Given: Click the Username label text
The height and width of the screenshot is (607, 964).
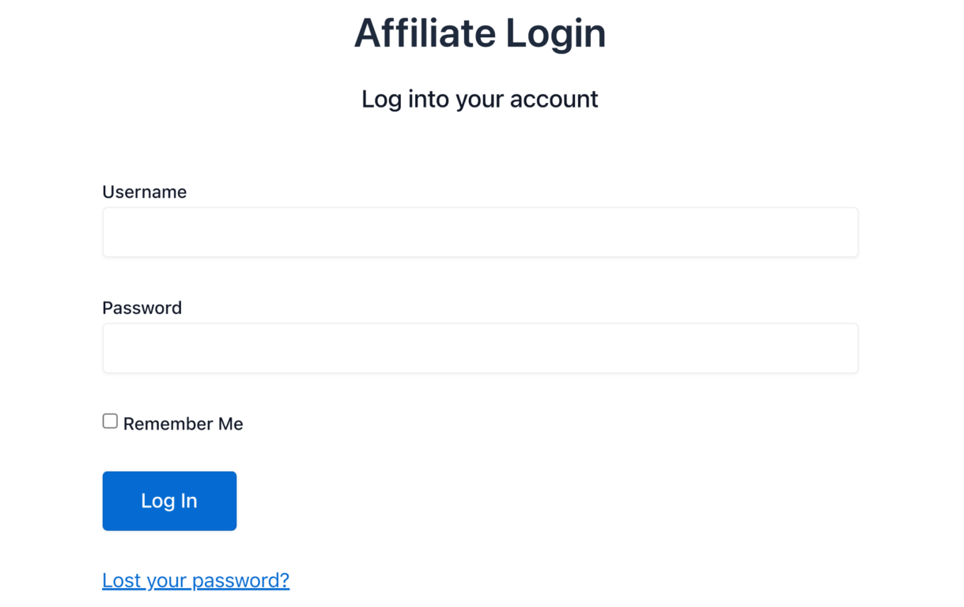Looking at the screenshot, I should 144,192.
